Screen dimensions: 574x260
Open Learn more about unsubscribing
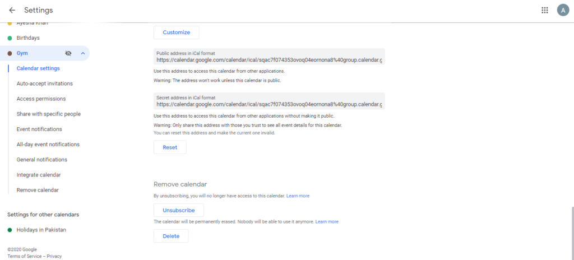point(298,196)
